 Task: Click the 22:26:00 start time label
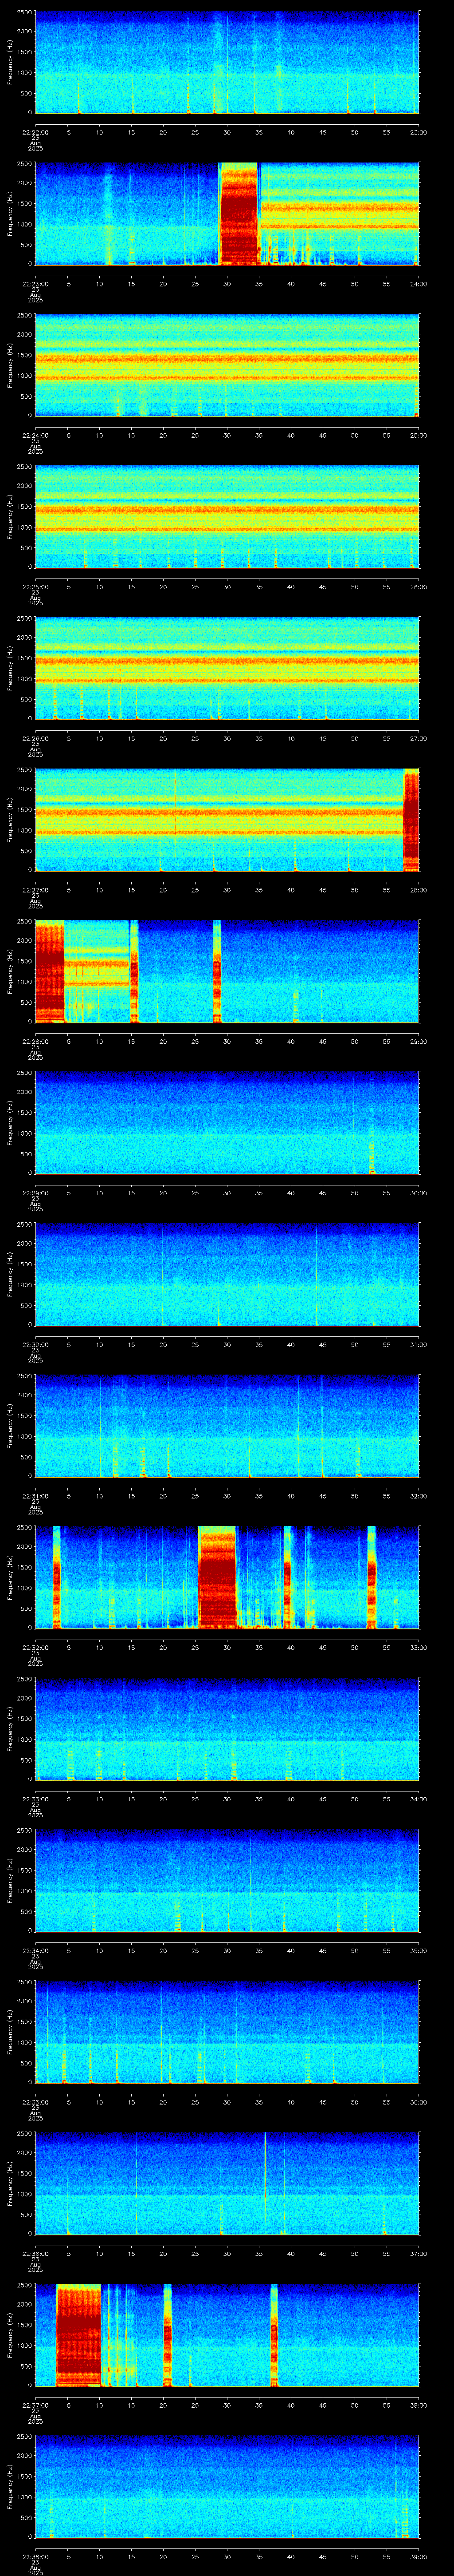point(35,738)
